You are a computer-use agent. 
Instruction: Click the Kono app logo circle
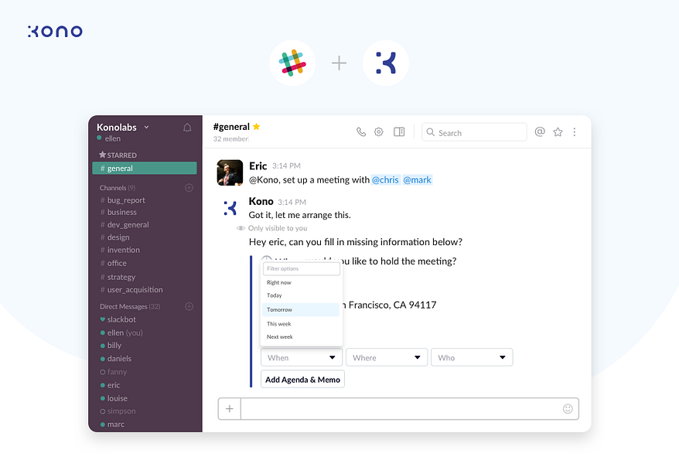(x=385, y=63)
